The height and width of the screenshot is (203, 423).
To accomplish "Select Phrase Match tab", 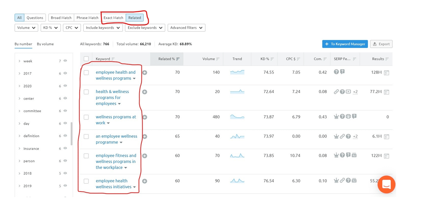I will point(87,18).
